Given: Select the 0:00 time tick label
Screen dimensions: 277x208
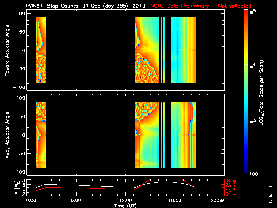Looking at the screenshot, I should click(31, 201).
